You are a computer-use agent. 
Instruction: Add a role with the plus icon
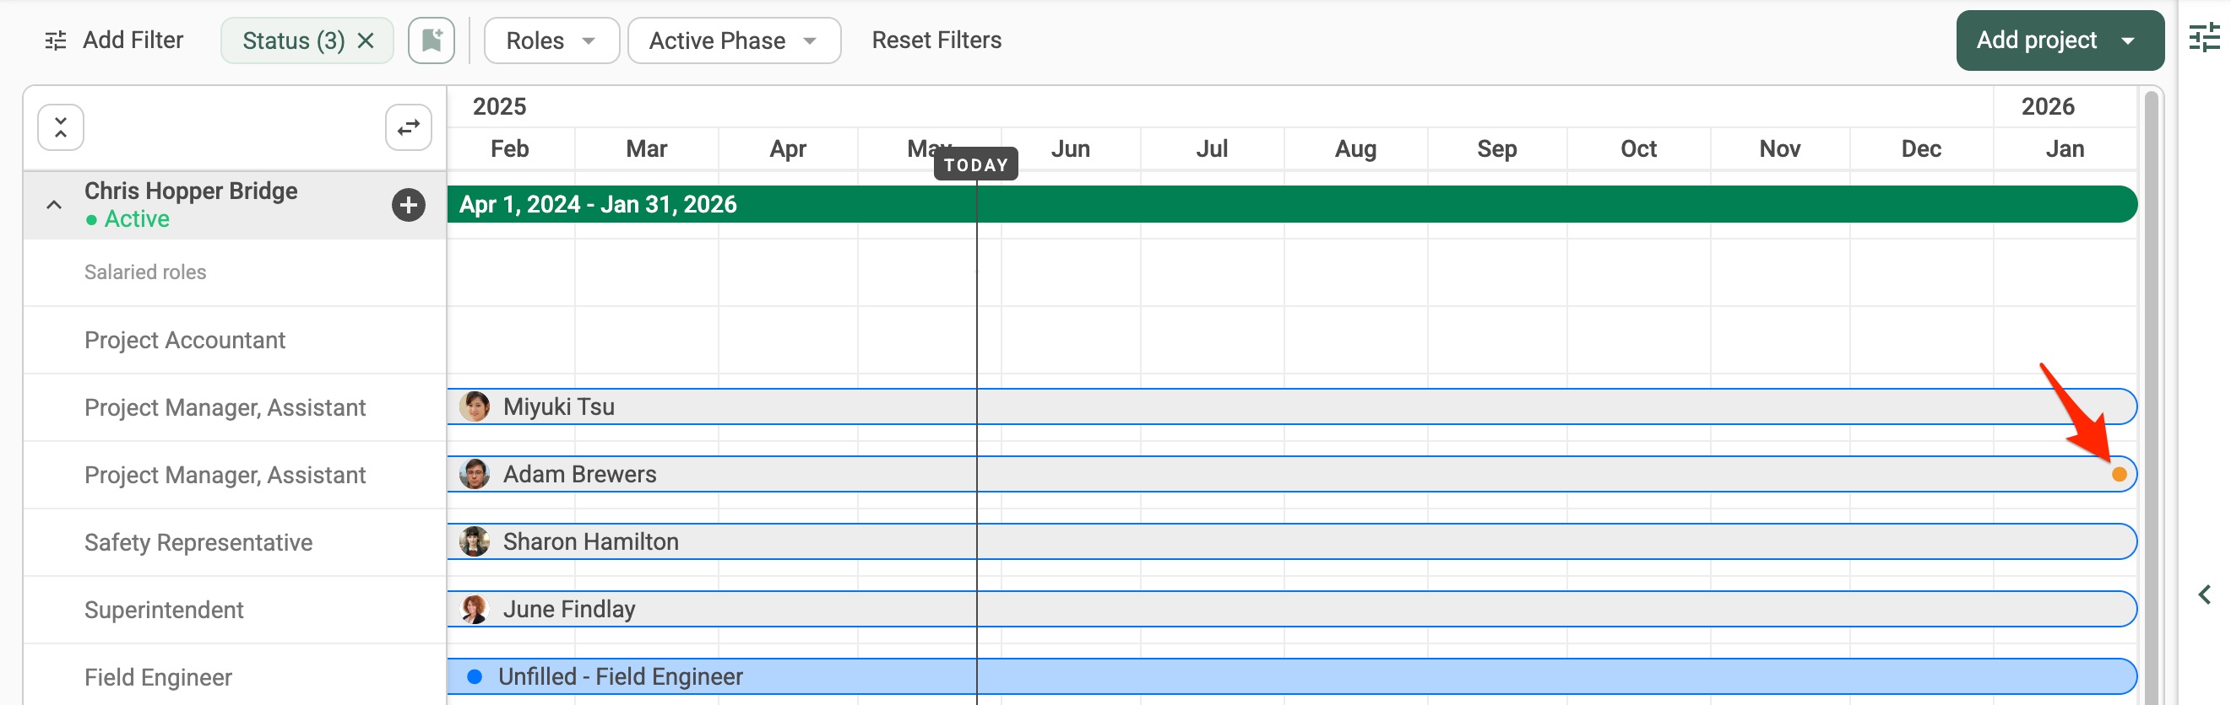tap(409, 205)
